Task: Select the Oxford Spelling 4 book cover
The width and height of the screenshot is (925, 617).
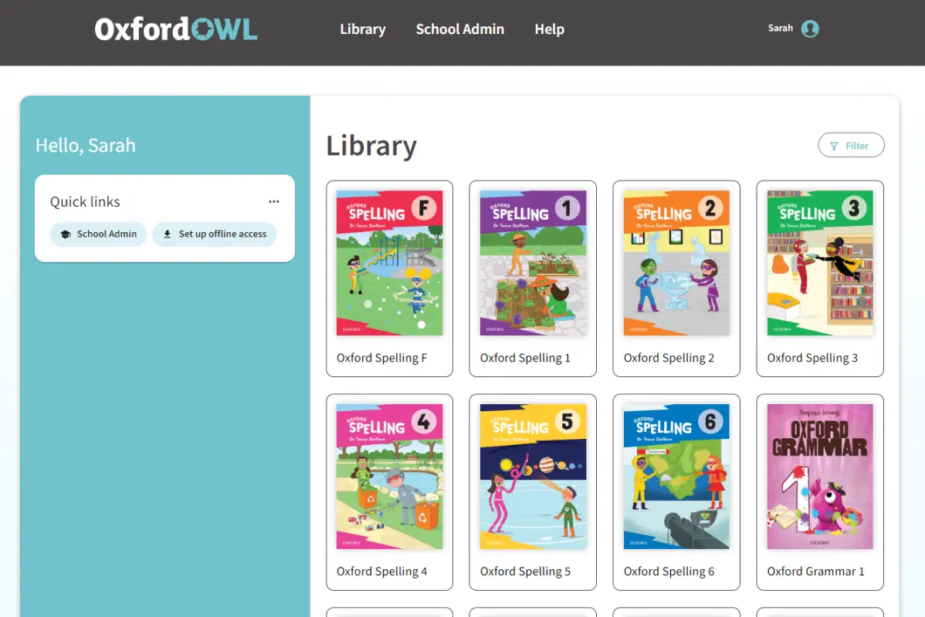Action: [390, 477]
